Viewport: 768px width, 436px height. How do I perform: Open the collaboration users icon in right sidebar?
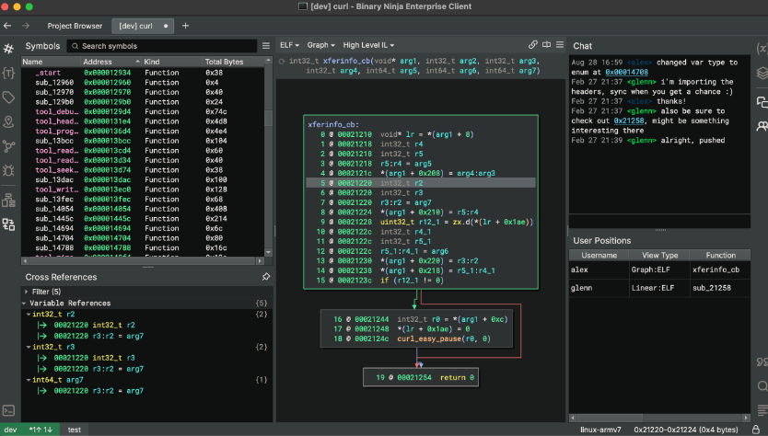[x=761, y=126]
